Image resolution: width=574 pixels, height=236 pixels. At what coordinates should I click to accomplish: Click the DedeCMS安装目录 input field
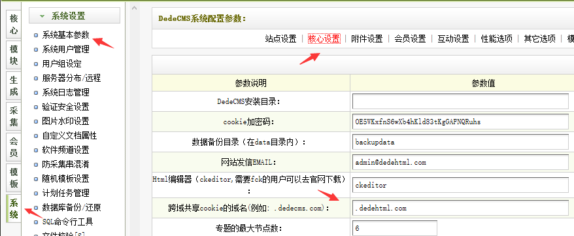click(x=460, y=101)
